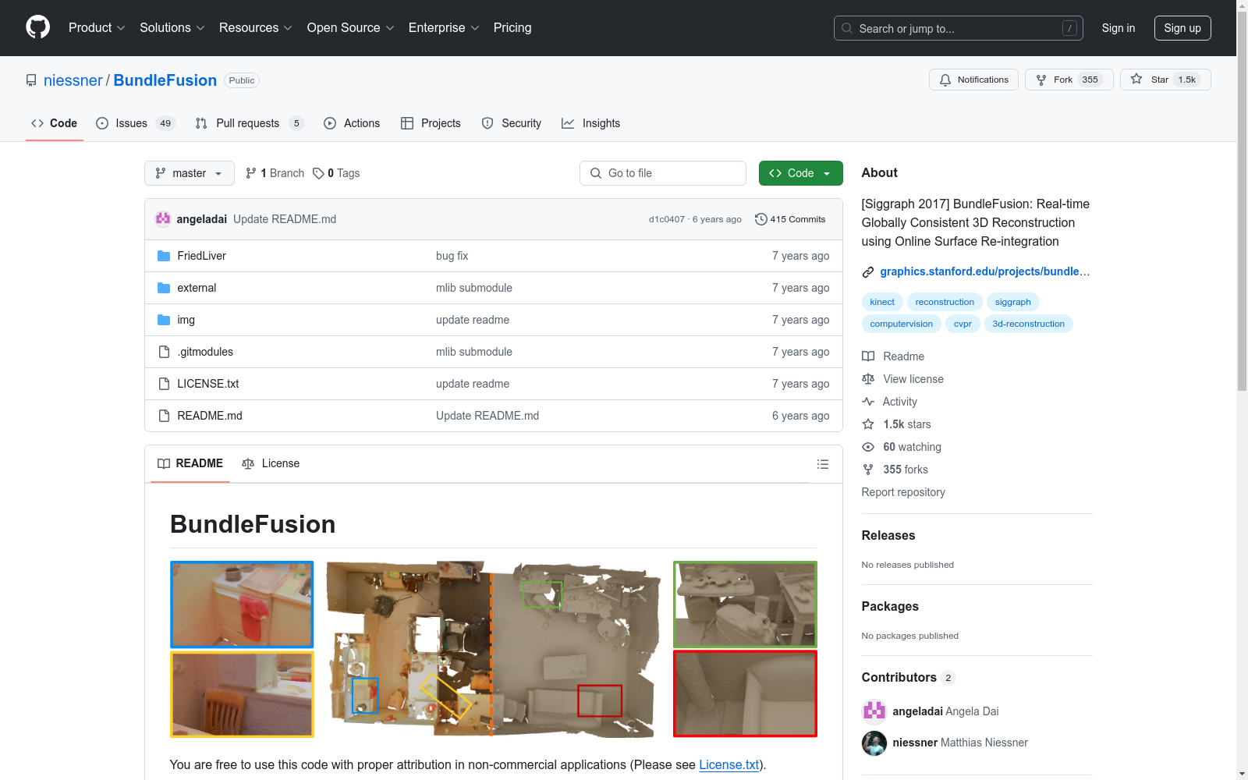
Task: Switch to the Projects tab
Action: [431, 123]
